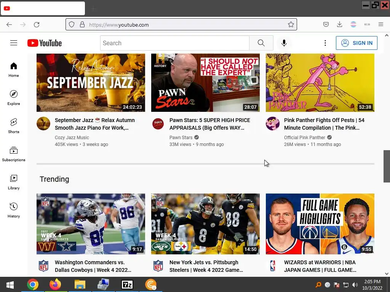
Task: Click Pawn Stars channel avatar
Action: click(x=158, y=124)
